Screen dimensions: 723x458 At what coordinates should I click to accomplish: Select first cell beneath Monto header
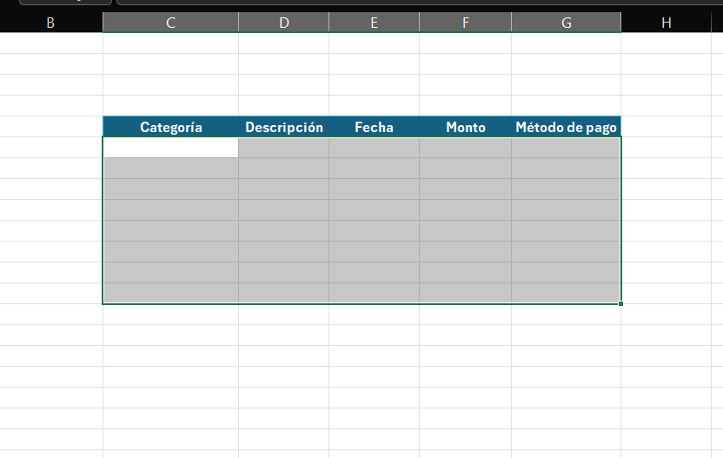[465, 148]
